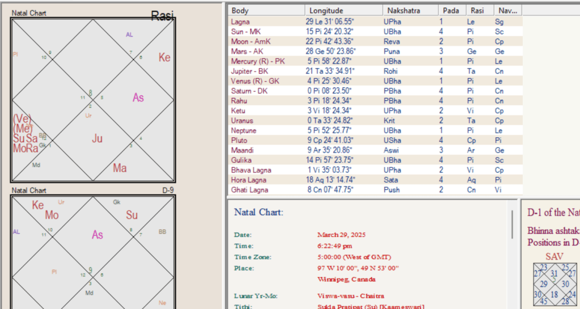This screenshot has width=580, height=309.
Task: Select the Mars - AK row
Action: (x=244, y=51)
